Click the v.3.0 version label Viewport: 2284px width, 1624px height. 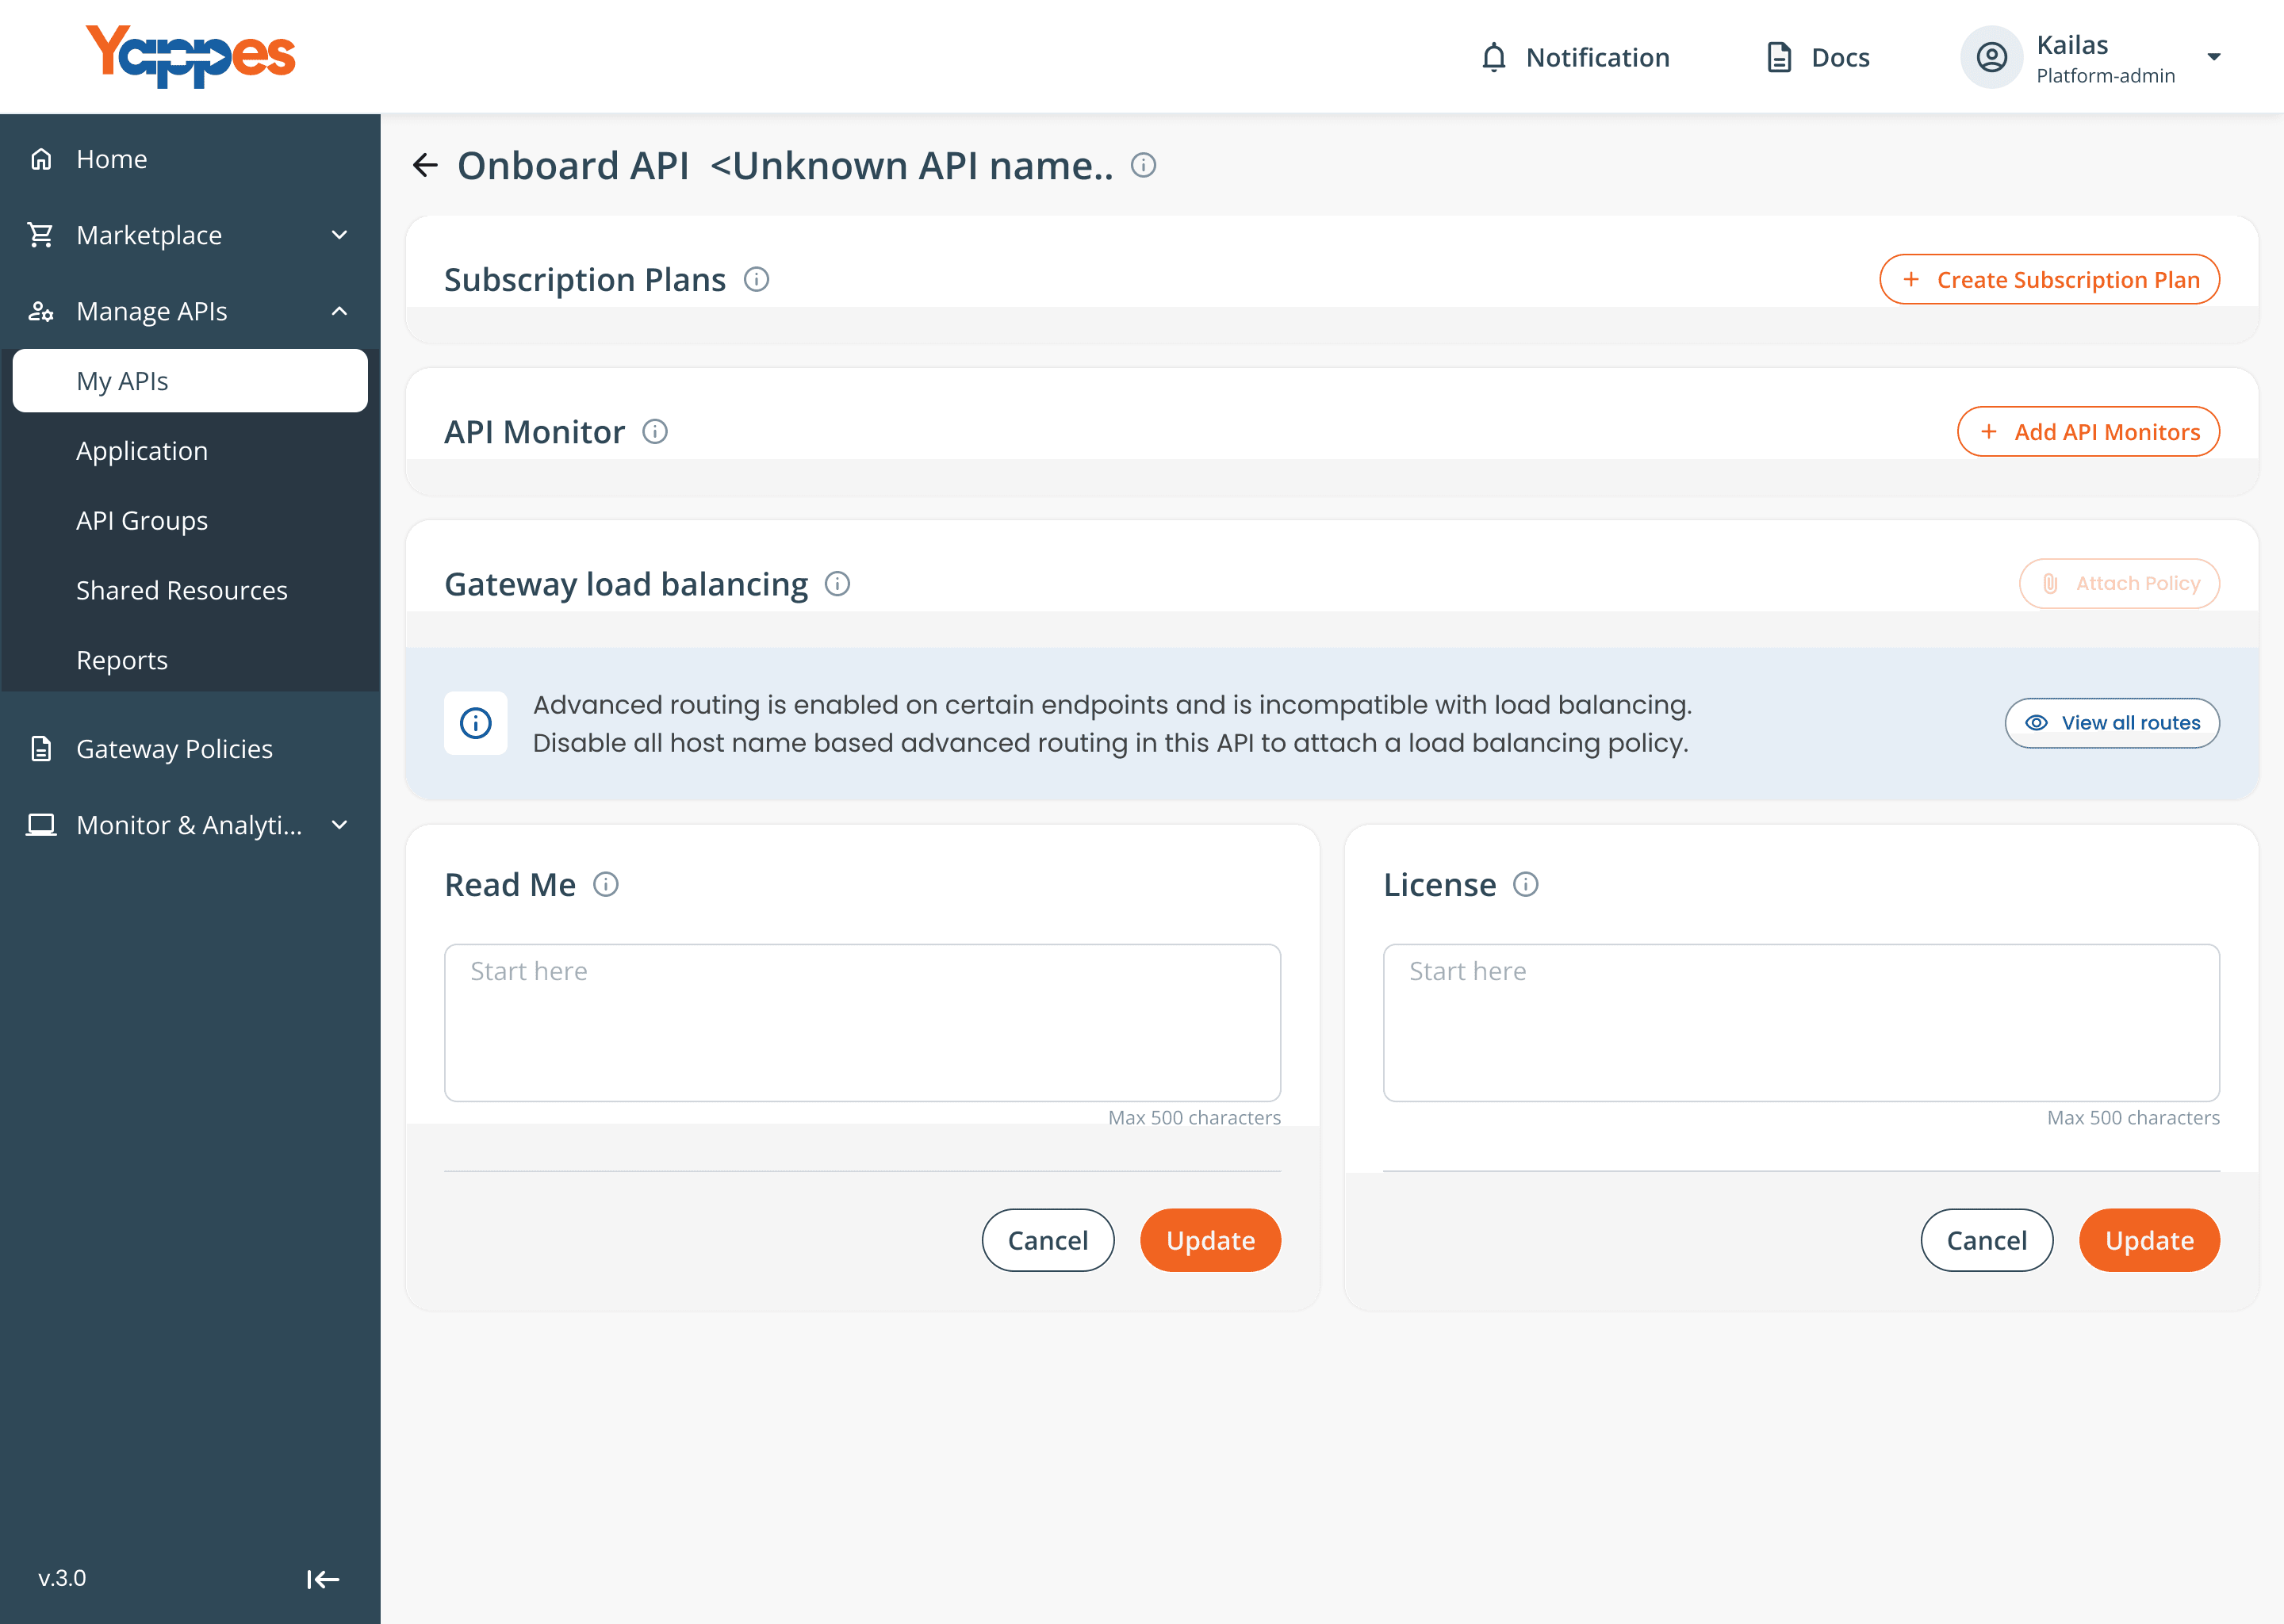[x=62, y=1578]
